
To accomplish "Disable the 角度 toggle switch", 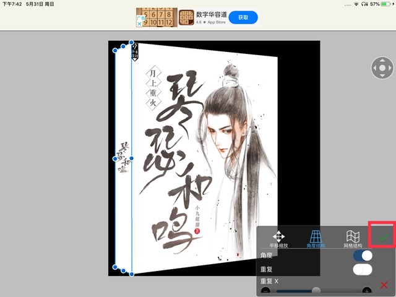I will (x=363, y=256).
